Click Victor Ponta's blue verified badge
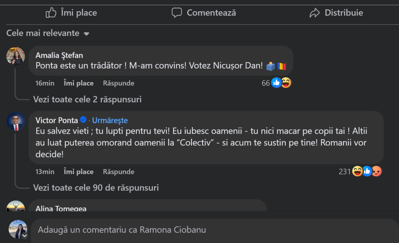 [83, 120]
